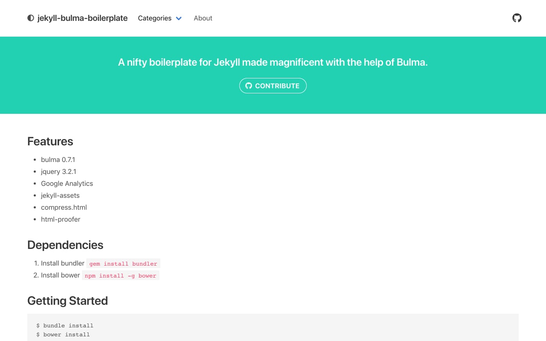The height and width of the screenshot is (341, 546).
Task: Click the CONTRIBUTE button
Action: tap(273, 85)
